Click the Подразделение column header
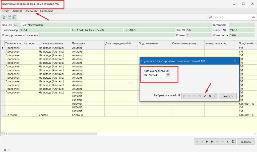257x152 pixels. [x=154, y=43]
